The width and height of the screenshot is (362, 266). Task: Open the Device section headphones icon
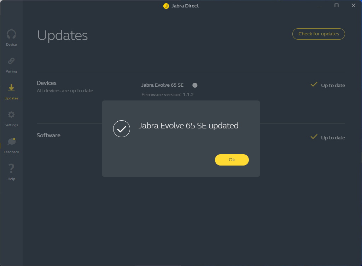(11, 34)
